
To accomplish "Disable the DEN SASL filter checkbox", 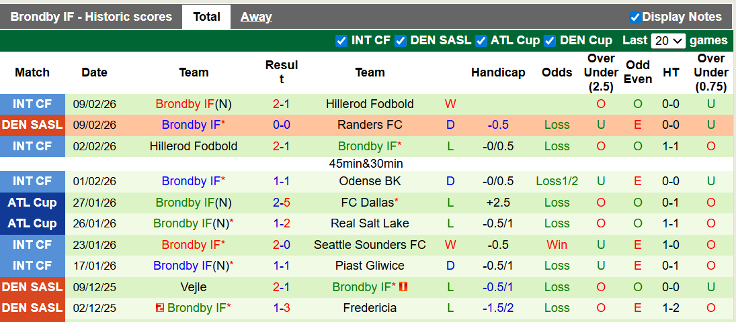I will 401,41.
